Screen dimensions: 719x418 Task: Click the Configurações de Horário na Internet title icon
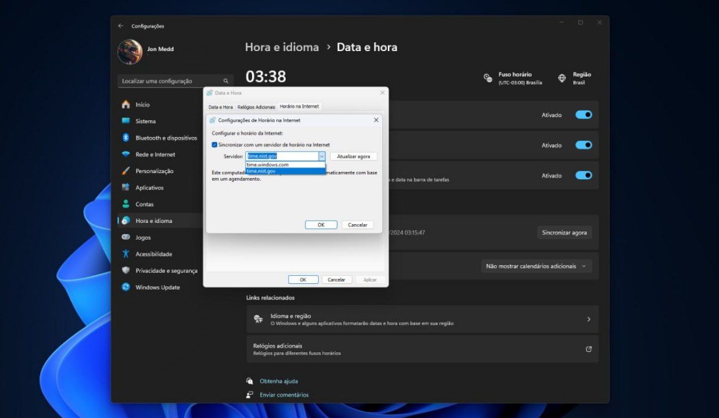point(213,120)
